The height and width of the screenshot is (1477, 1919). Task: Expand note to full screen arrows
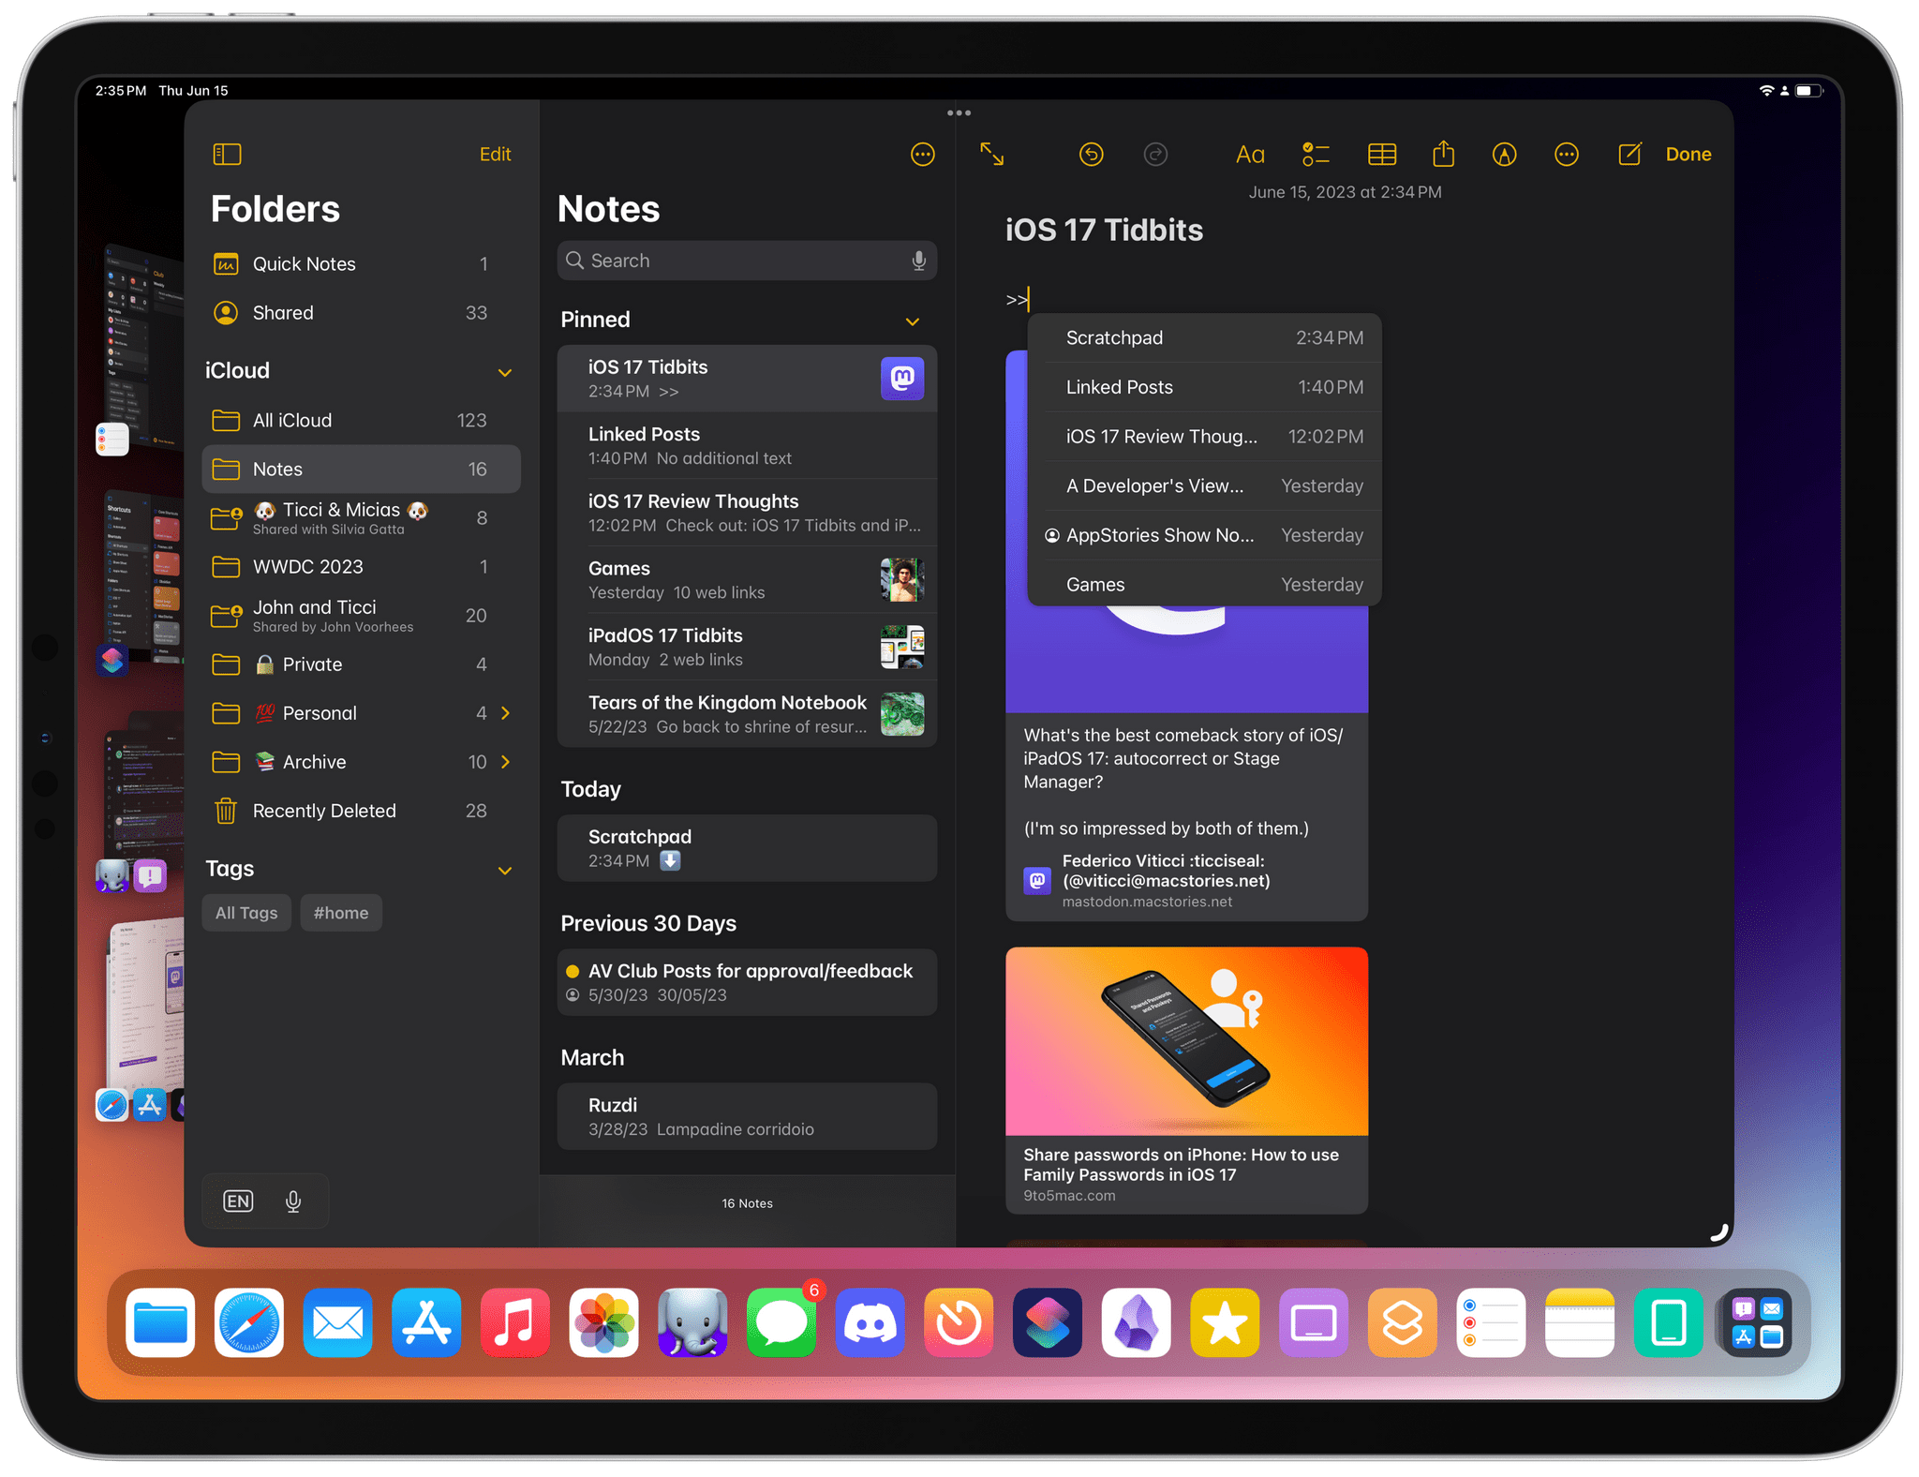coord(991,154)
